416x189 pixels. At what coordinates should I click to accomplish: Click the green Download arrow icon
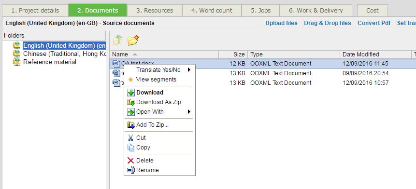(131, 93)
